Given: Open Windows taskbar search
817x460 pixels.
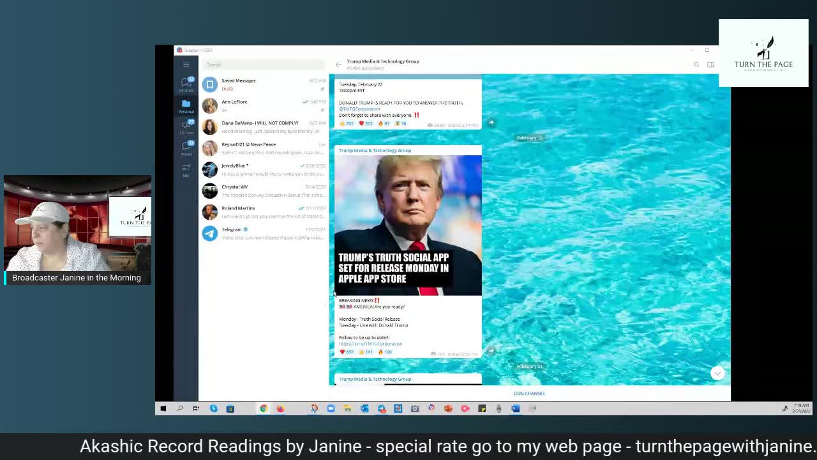Looking at the screenshot, I should 179,408.
